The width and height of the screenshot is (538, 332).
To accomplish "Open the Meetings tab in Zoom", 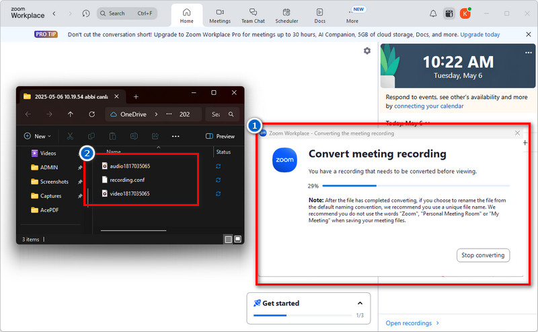I will point(219,15).
